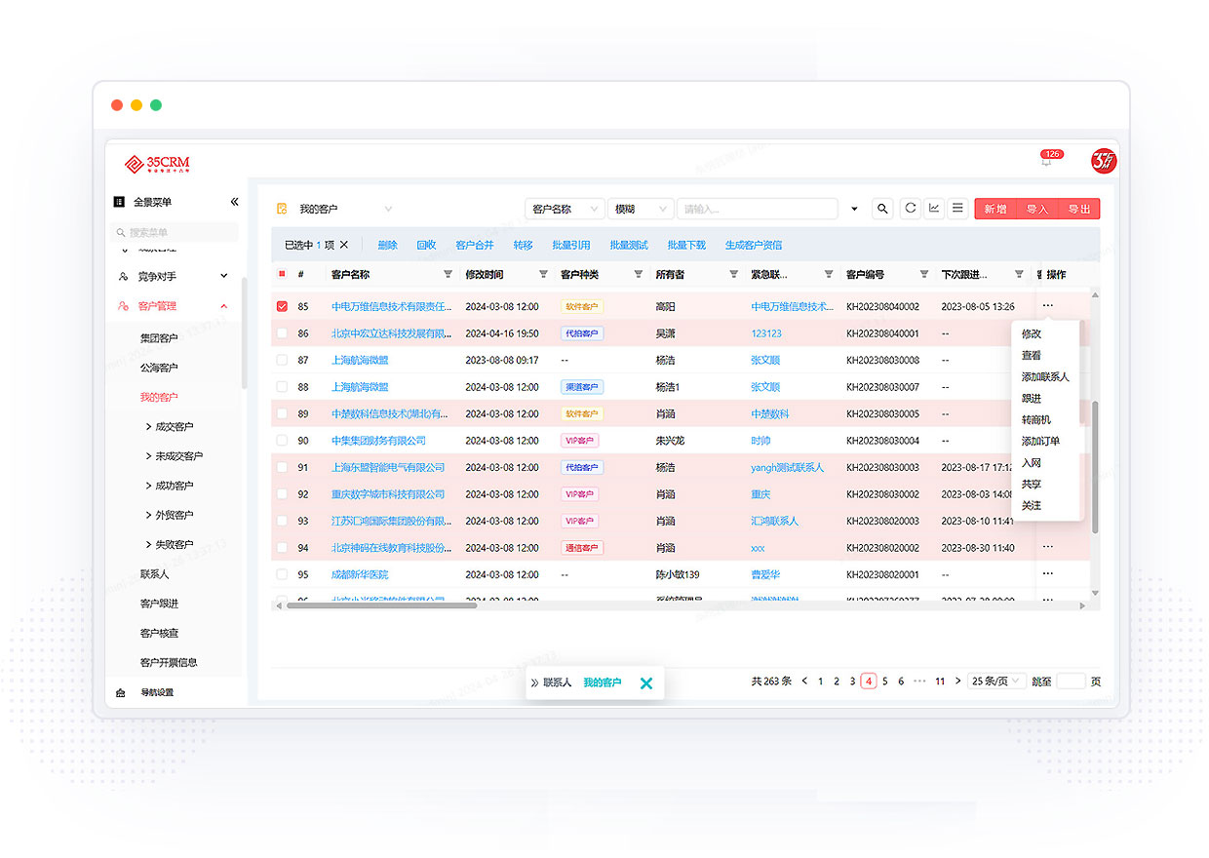Check the checkbox for row 92

282,494
